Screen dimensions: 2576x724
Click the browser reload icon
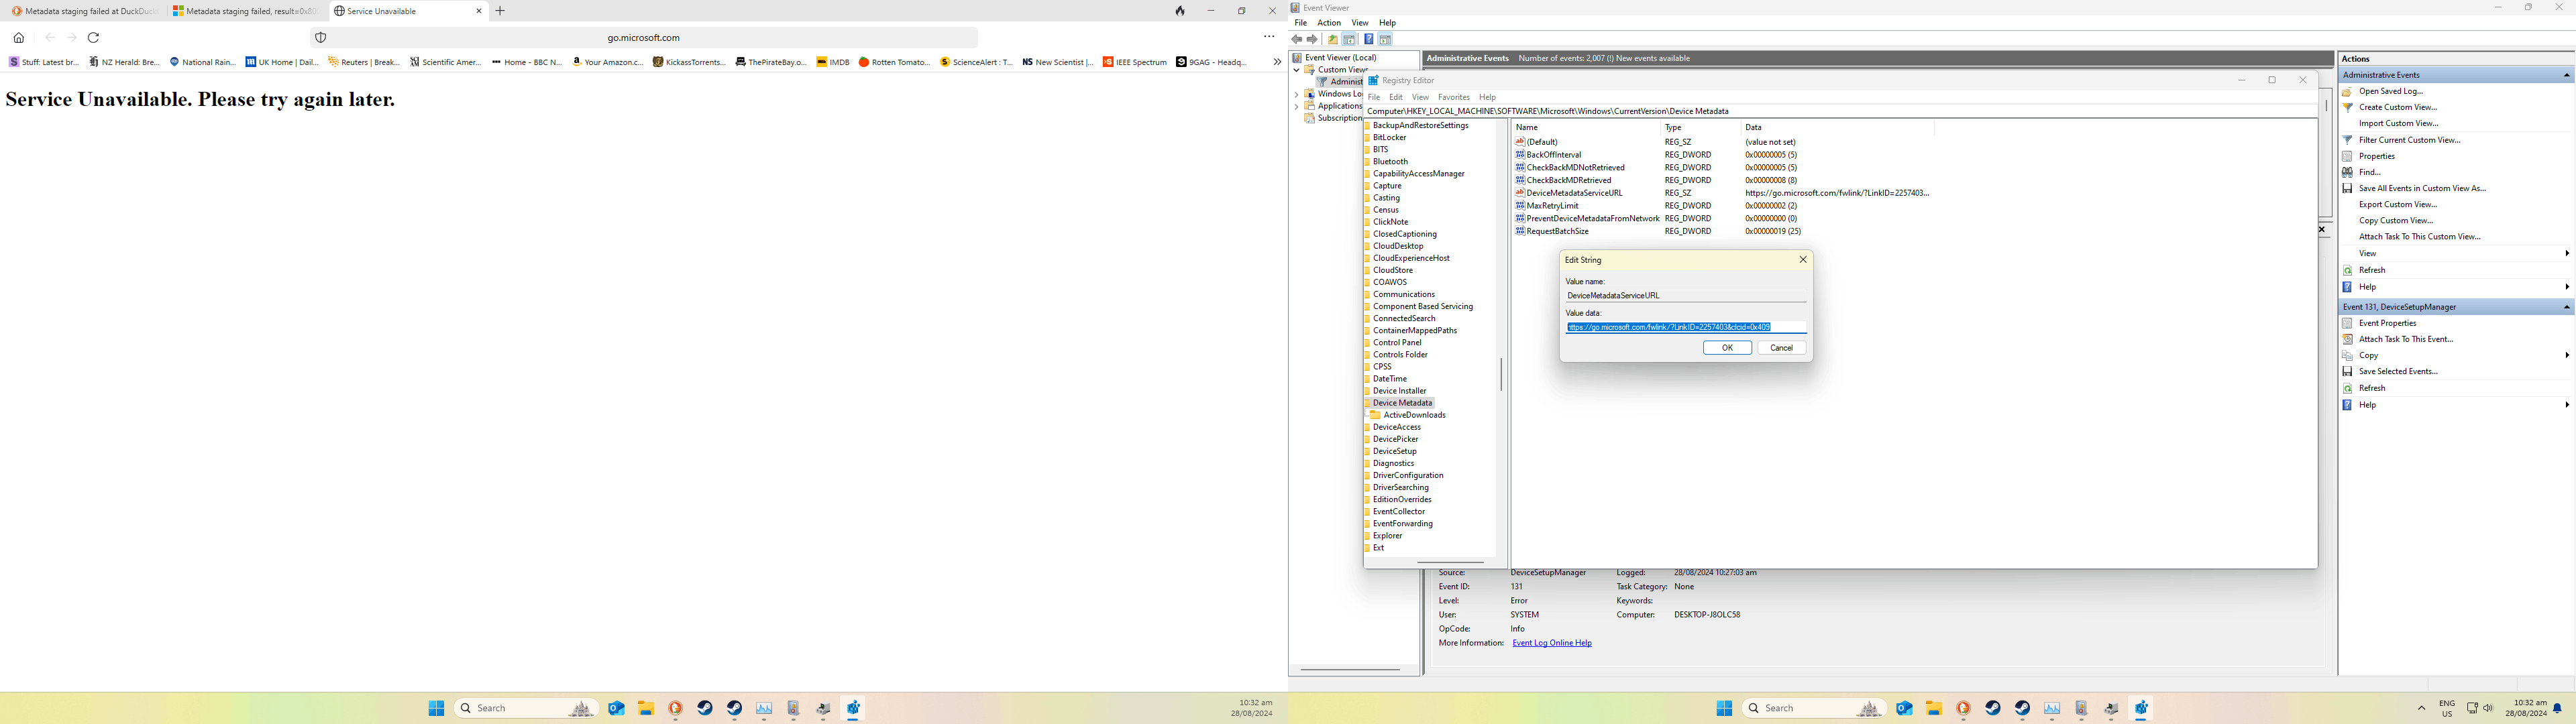(x=93, y=38)
